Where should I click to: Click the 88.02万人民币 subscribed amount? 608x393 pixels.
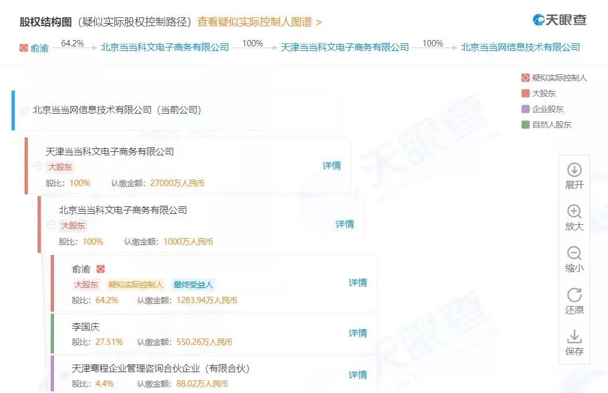pos(202,384)
